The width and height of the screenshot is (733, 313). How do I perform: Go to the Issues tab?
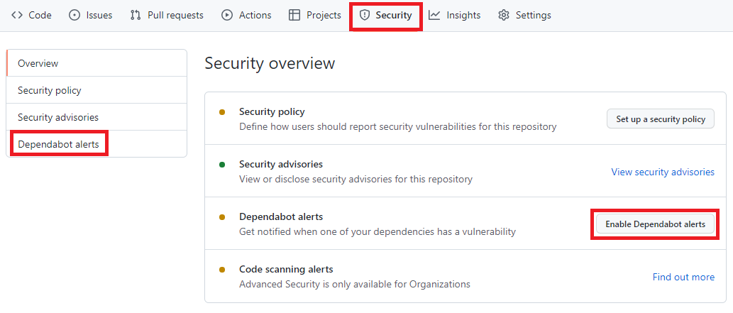[x=91, y=15]
